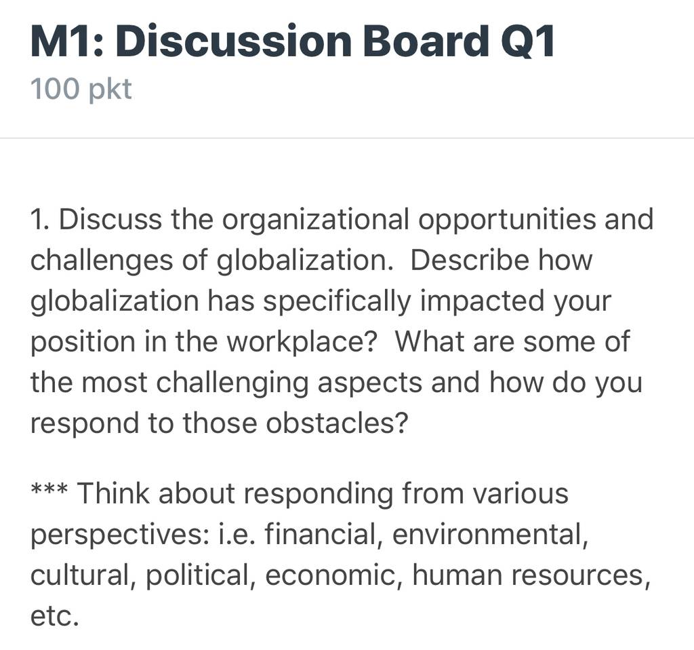Click the word "Describe" in the question text
The image size is (694, 650).
tap(470, 260)
